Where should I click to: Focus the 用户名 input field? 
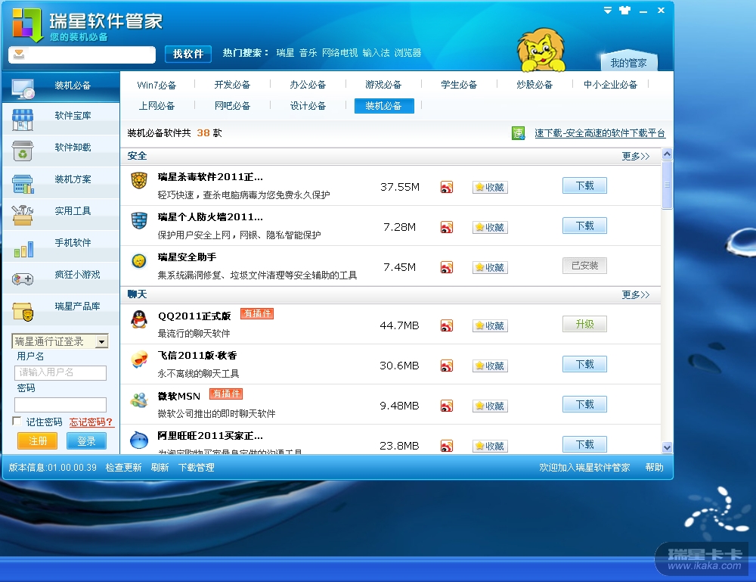60,372
